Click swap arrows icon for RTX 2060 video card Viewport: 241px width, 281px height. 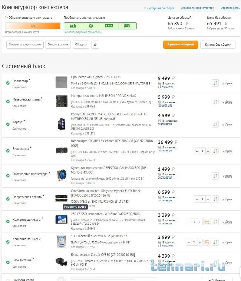click(x=215, y=151)
